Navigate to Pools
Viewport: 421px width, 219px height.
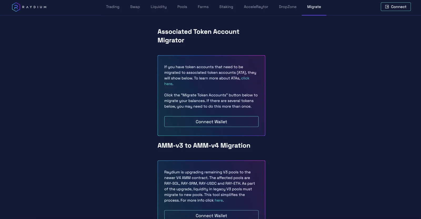click(182, 7)
